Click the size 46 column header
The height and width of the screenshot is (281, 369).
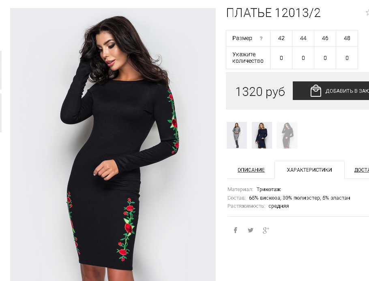point(325,38)
